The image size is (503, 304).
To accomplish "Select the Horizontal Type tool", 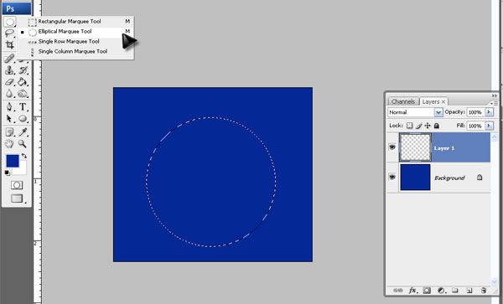I will point(23,106).
